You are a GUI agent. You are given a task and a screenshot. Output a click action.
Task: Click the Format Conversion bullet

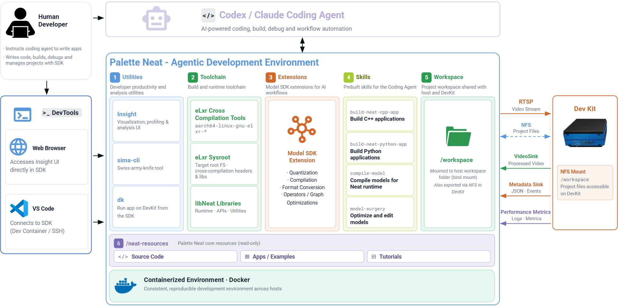(302, 188)
